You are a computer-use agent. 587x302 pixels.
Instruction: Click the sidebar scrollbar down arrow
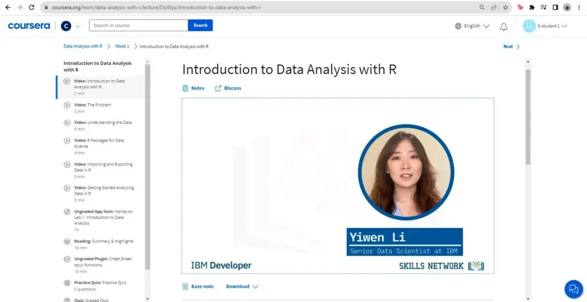click(x=147, y=299)
